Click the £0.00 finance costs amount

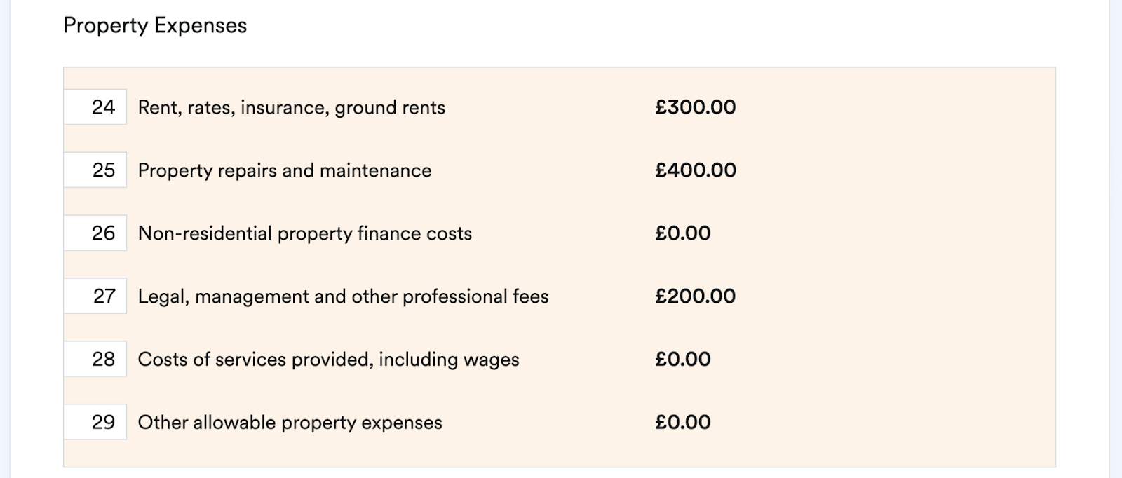point(683,233)
